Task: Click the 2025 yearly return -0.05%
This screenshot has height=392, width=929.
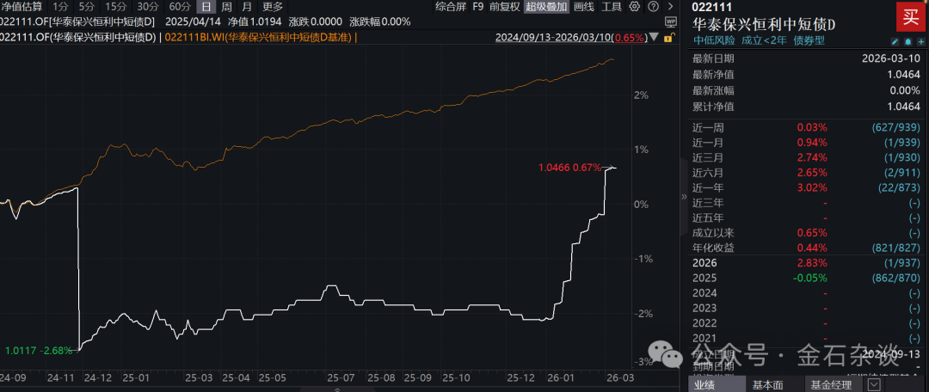Action: coord(810,278)
